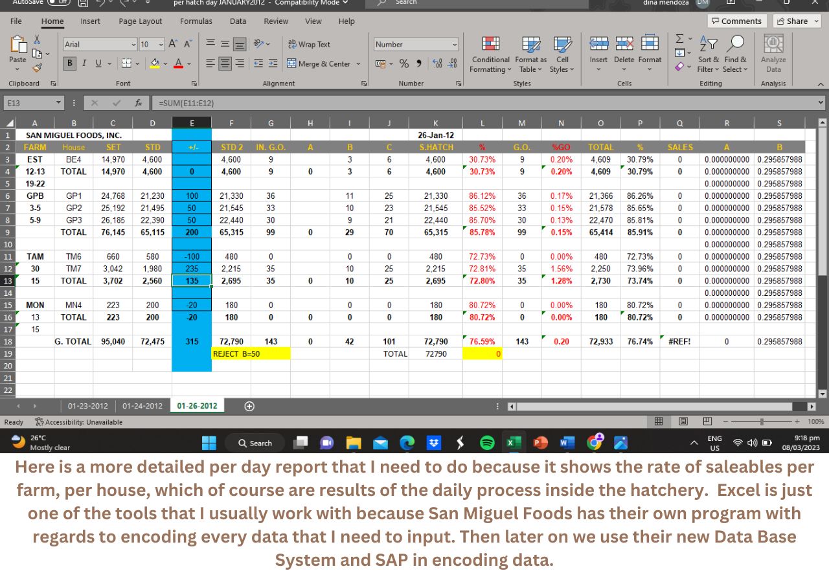This screenshot has height=573, width=829.
Task: Click the Orientation text-angle icon
Action: (258, 44)
